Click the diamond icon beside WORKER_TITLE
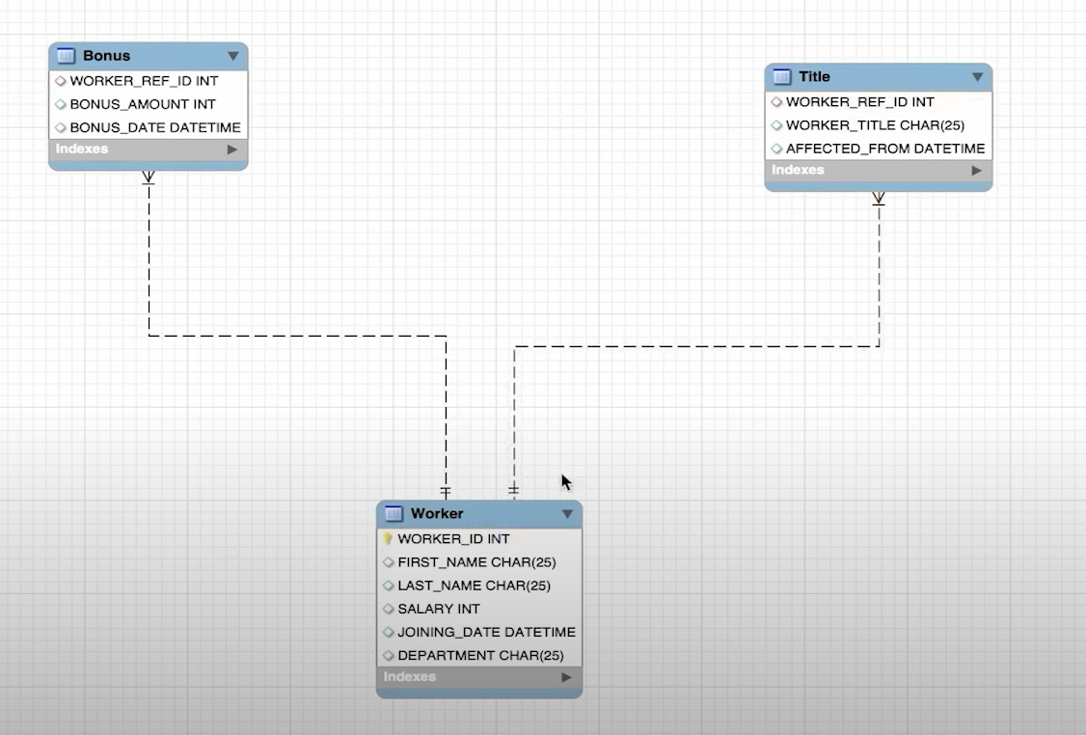The height and width of the screenshot is (735, 1086). tap(776, 124)
